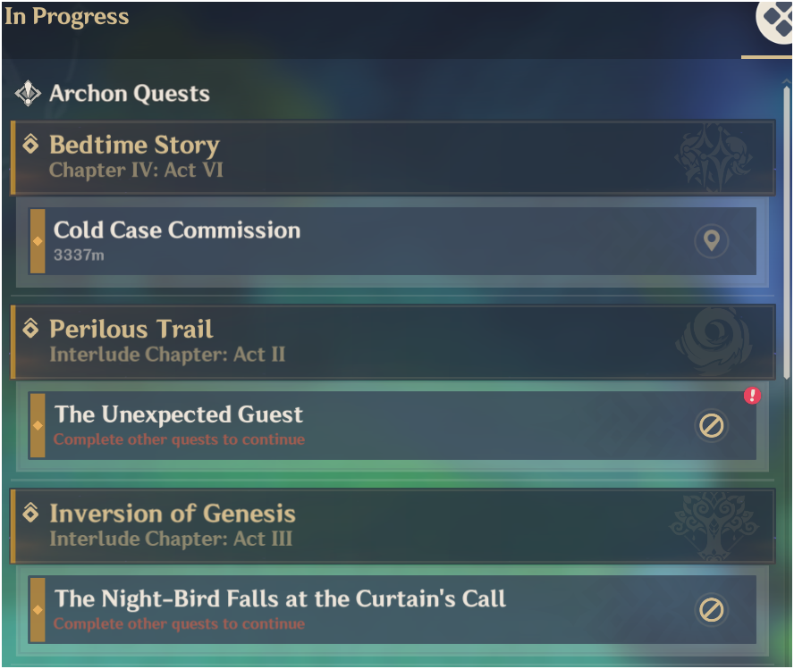This screenshot has width=794, height=669.
Task: Collapse the Bedtime Story chapter header
Action: tap(393, 157)
